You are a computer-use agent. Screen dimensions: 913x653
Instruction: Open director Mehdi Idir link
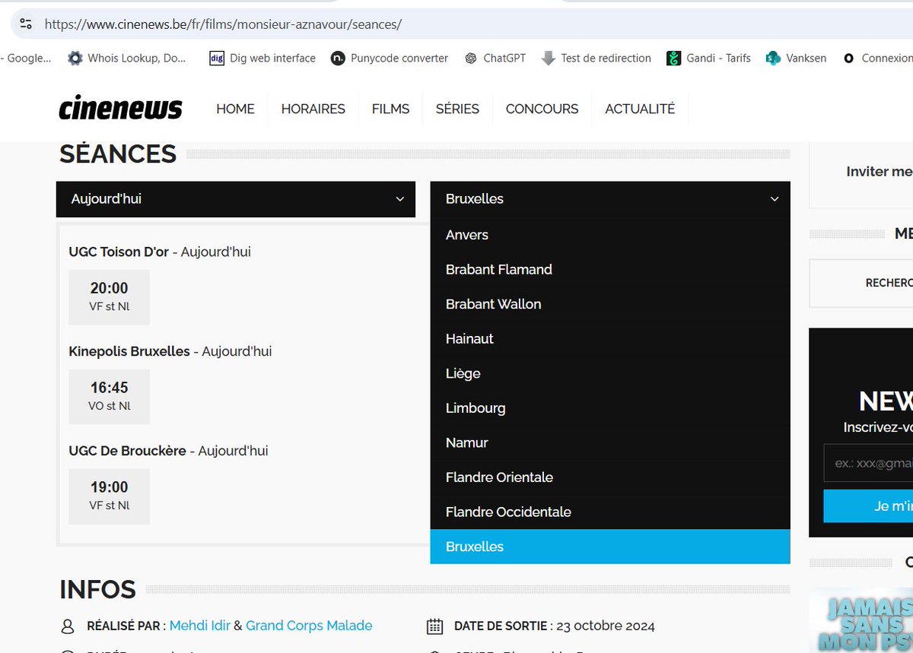tap(200, 626)
